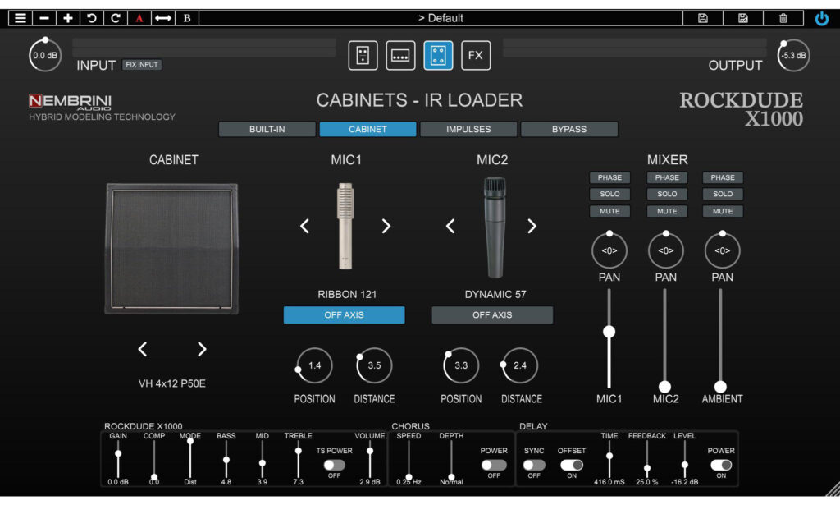Turn off the Delay POWER switch
The height and width of the screenshot is (505, 840).
tap(721, 465)
